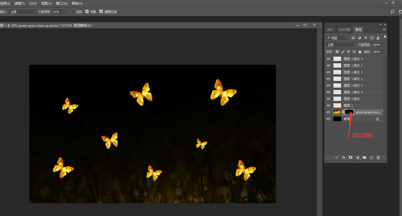Open the layer style fx menu
The width and height of the screenshot is (402, 216).
point(344,158)
